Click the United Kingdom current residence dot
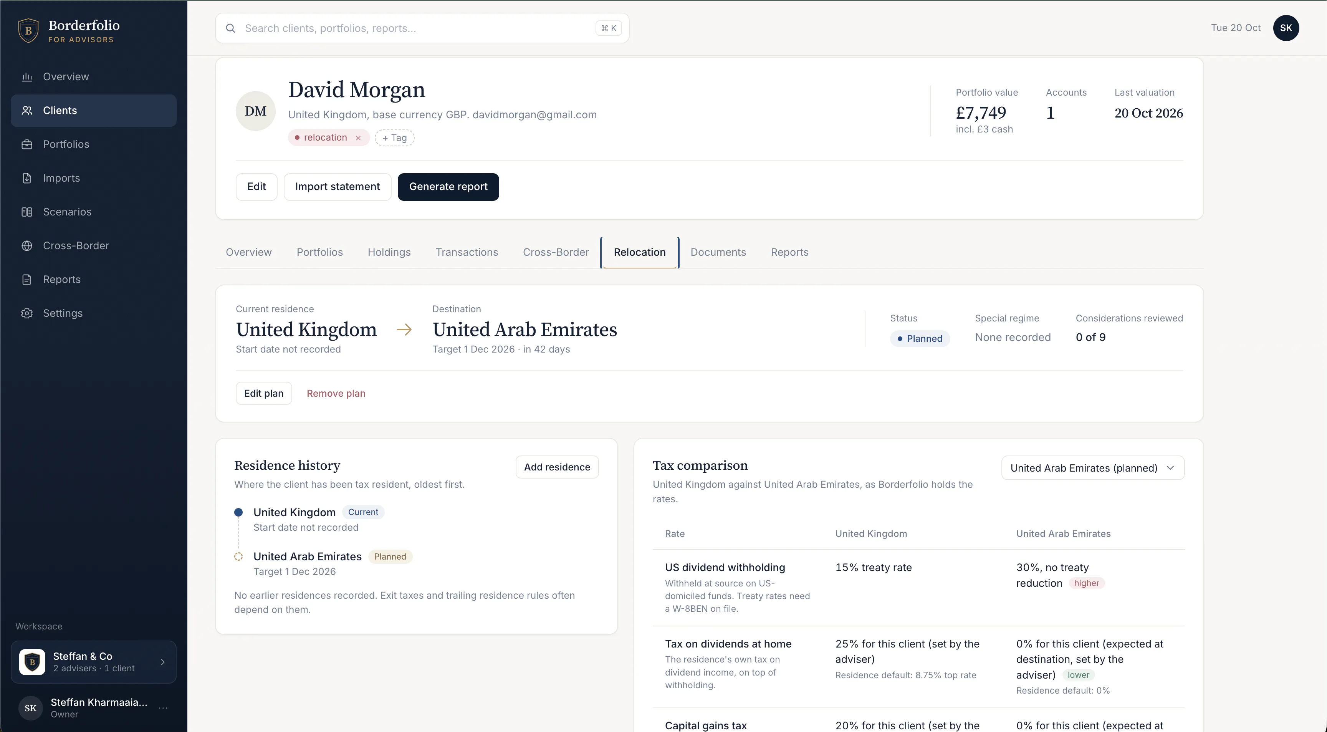 point(238,512)
